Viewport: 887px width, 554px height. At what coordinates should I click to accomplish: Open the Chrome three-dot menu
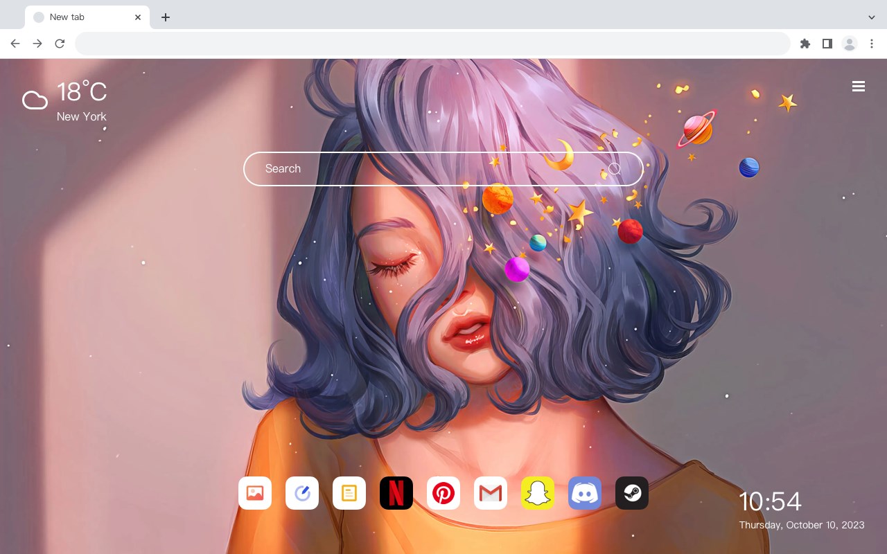click(871, 44)
